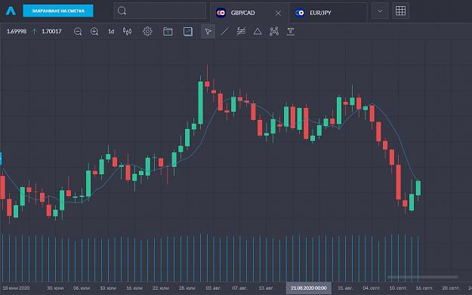Change the 1d timeframe interval
Viewport: 472px width, 295px height.
coord(111,31)
